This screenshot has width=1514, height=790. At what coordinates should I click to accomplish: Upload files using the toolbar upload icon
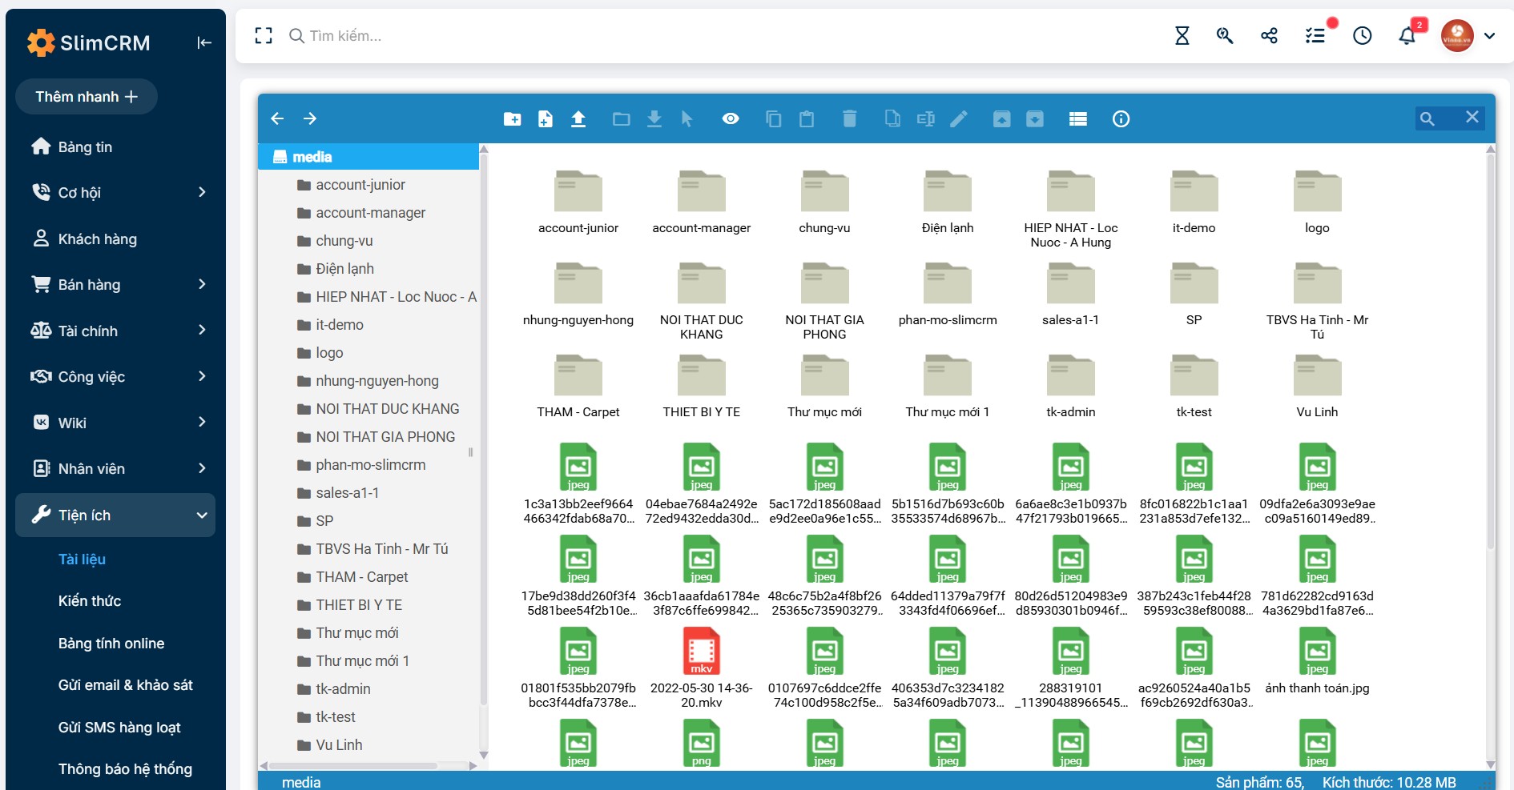pyautogui.click(x=578, y=119)
